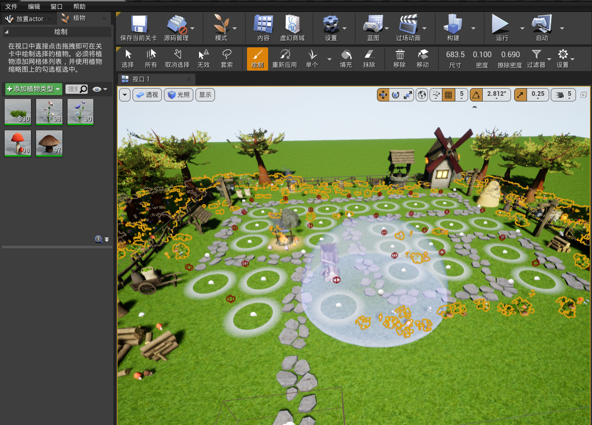Toggle rotation snap angle icon
592x425 pixels.
click(x=476, y=95)
